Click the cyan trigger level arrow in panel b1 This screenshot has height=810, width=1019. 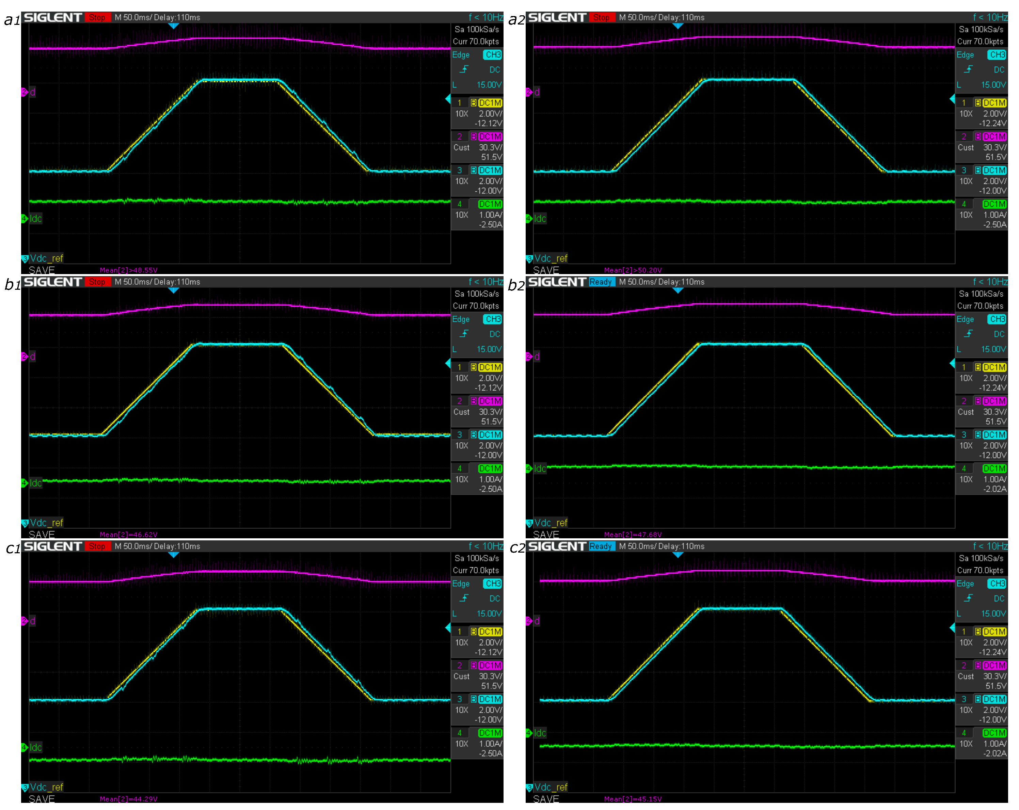[448, 363]
